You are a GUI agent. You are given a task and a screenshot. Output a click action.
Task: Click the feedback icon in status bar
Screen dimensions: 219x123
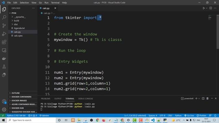210,115
